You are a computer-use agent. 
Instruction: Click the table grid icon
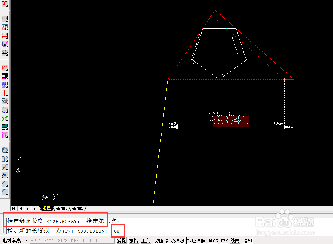point(5,76)
